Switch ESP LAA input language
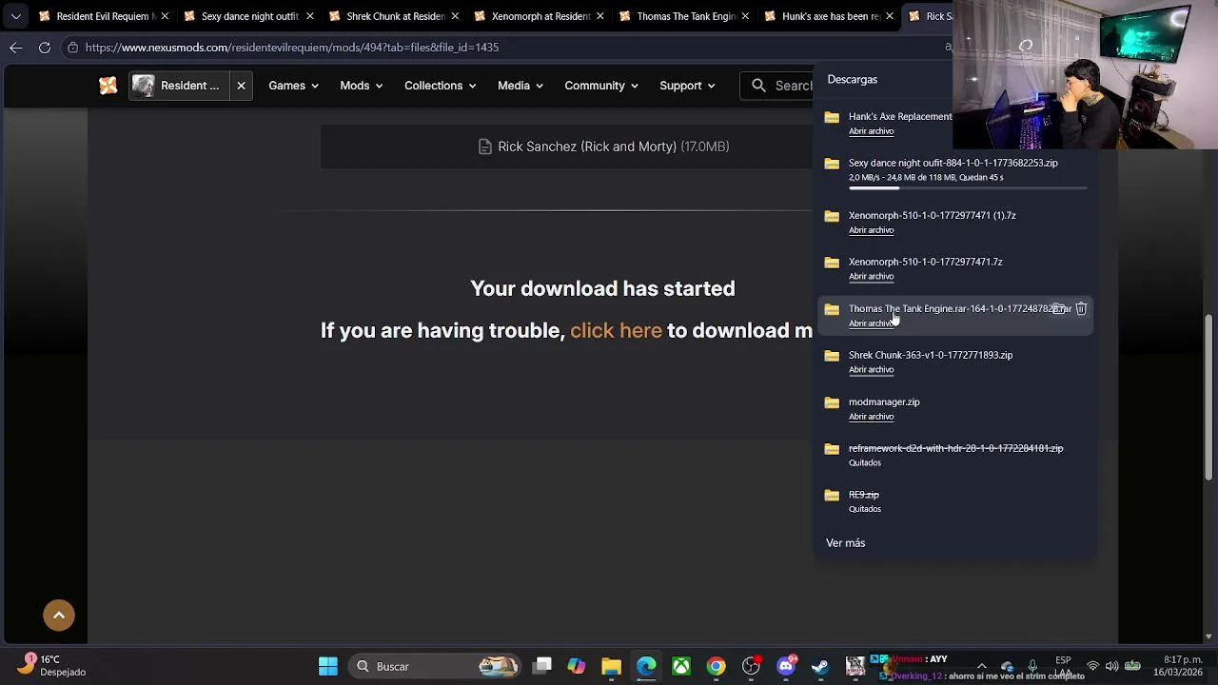This screenshot has height=685, width=1218. pos(1063,666)
